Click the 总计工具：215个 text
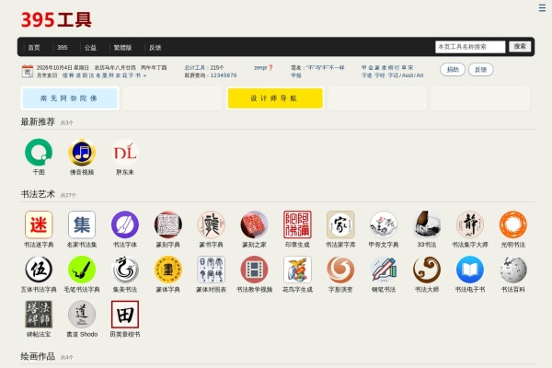 click(204, 67)
